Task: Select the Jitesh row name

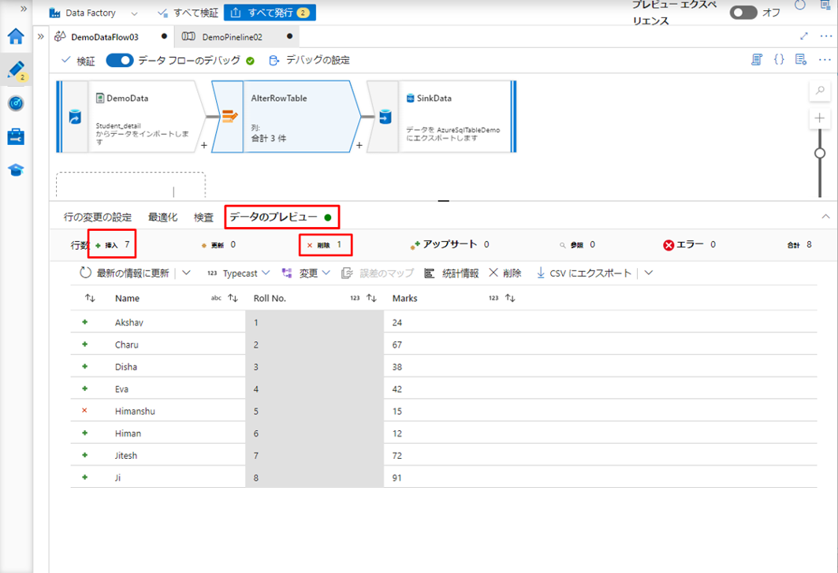Action: click(126, 456)
